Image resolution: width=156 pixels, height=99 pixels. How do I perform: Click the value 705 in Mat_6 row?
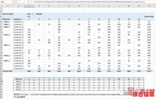click(x=99, y=56)
